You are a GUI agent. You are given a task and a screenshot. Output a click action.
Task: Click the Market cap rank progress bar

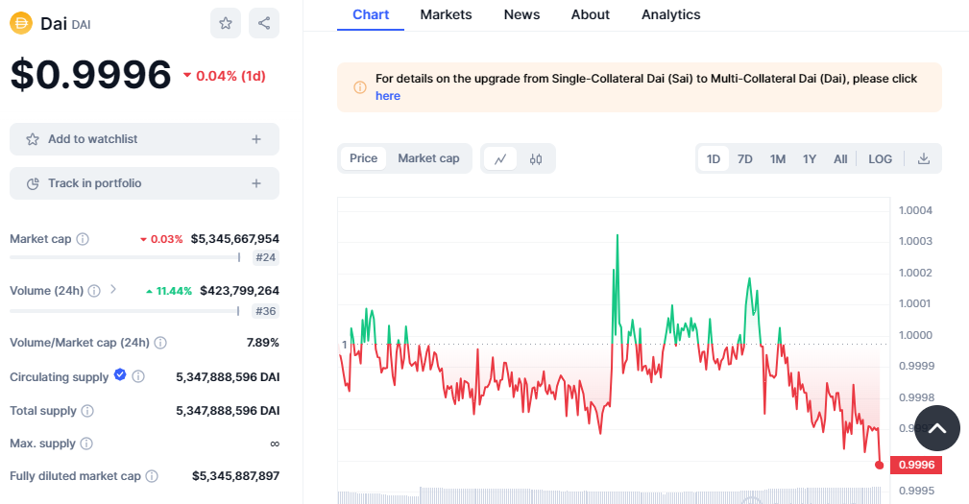point(125,257)
